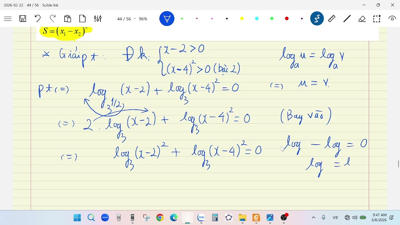The width and height of the screenshot is (400, 225).
Task: Add a new blank page
Action: coord(83,19)
